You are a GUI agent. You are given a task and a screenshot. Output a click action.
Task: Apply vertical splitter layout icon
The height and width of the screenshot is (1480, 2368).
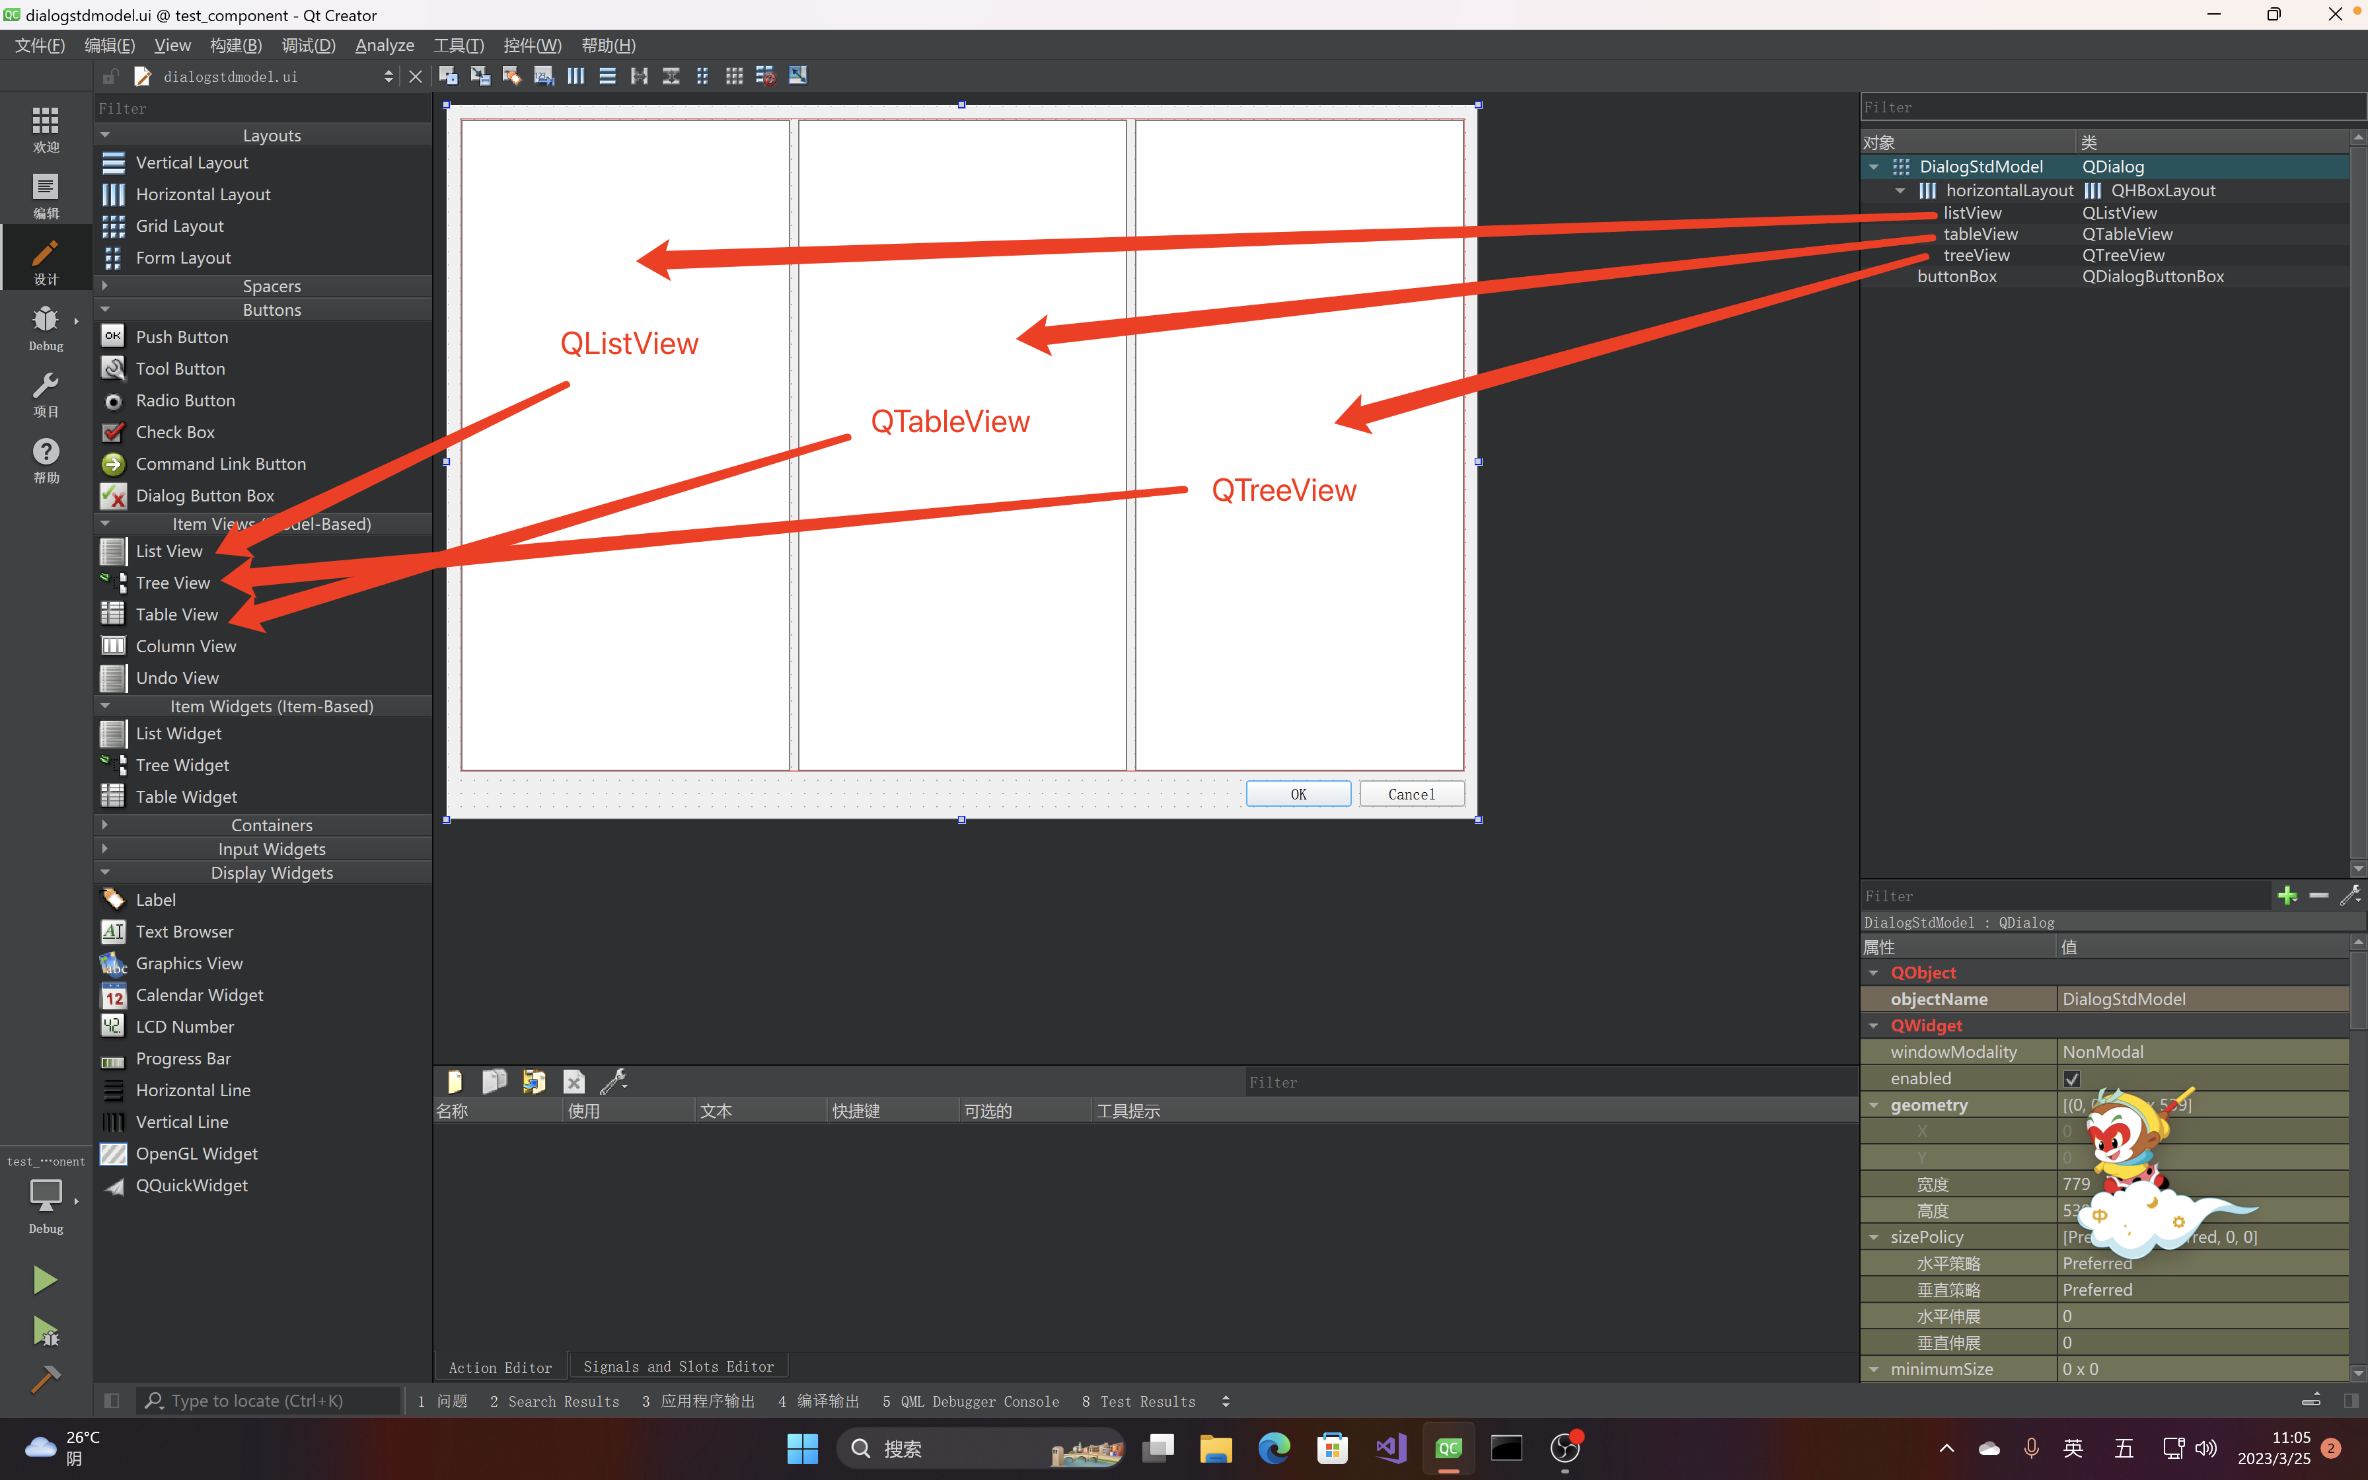[x=671, y=75]
